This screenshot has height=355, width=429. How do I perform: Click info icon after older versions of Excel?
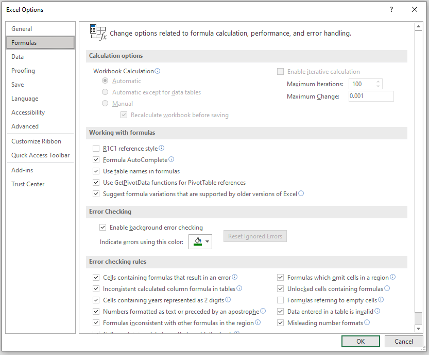[x=301, y=193]
